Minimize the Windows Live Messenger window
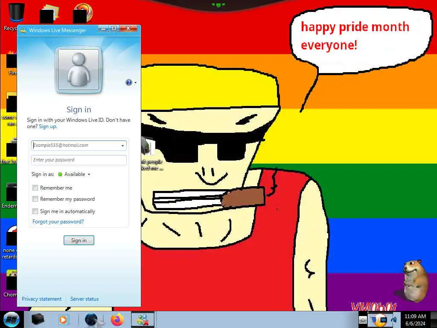Image resolution: width=437 pixels, height=328 pixels. [103, 29]
